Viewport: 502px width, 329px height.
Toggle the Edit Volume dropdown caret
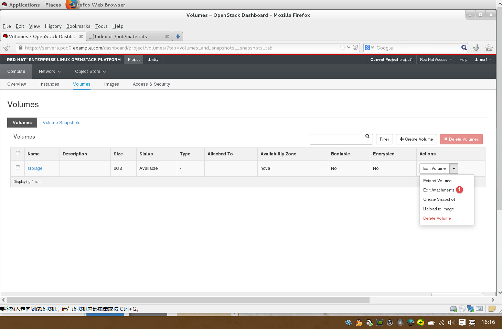(454, 168)
